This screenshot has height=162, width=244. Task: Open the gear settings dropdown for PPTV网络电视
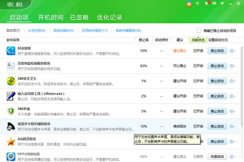pos(232,157)
